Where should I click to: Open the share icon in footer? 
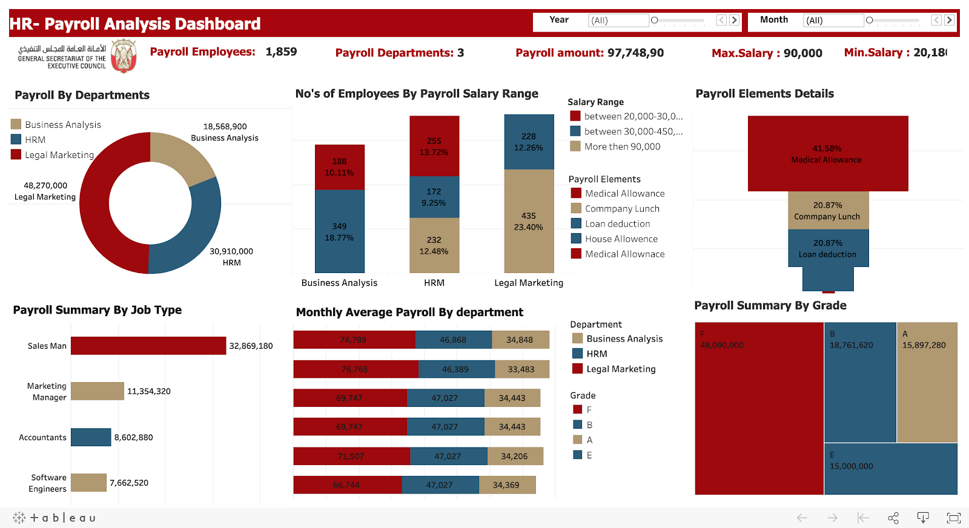[893, 518]
